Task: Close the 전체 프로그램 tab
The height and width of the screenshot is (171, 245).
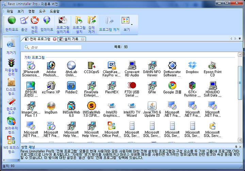Action: click(54, 39)
